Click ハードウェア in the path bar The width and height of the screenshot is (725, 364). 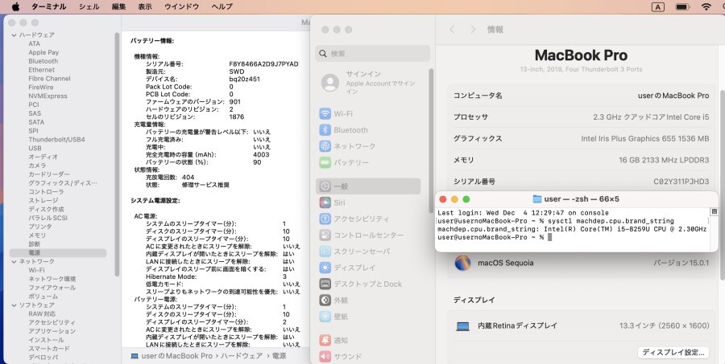pyautogui.click(x=242, y=356)
